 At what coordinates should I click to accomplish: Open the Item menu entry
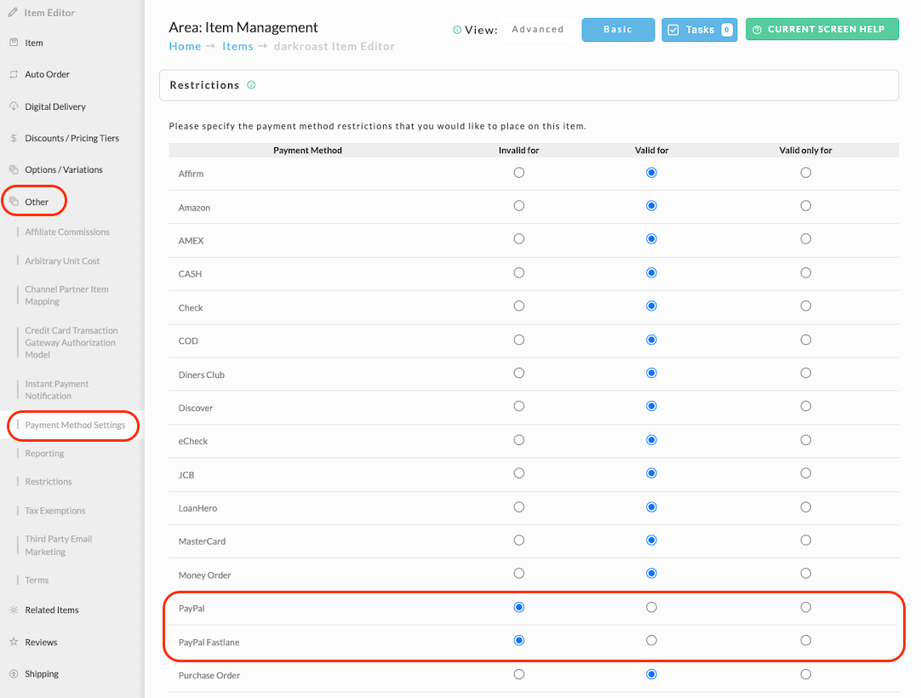pos(34,43)
